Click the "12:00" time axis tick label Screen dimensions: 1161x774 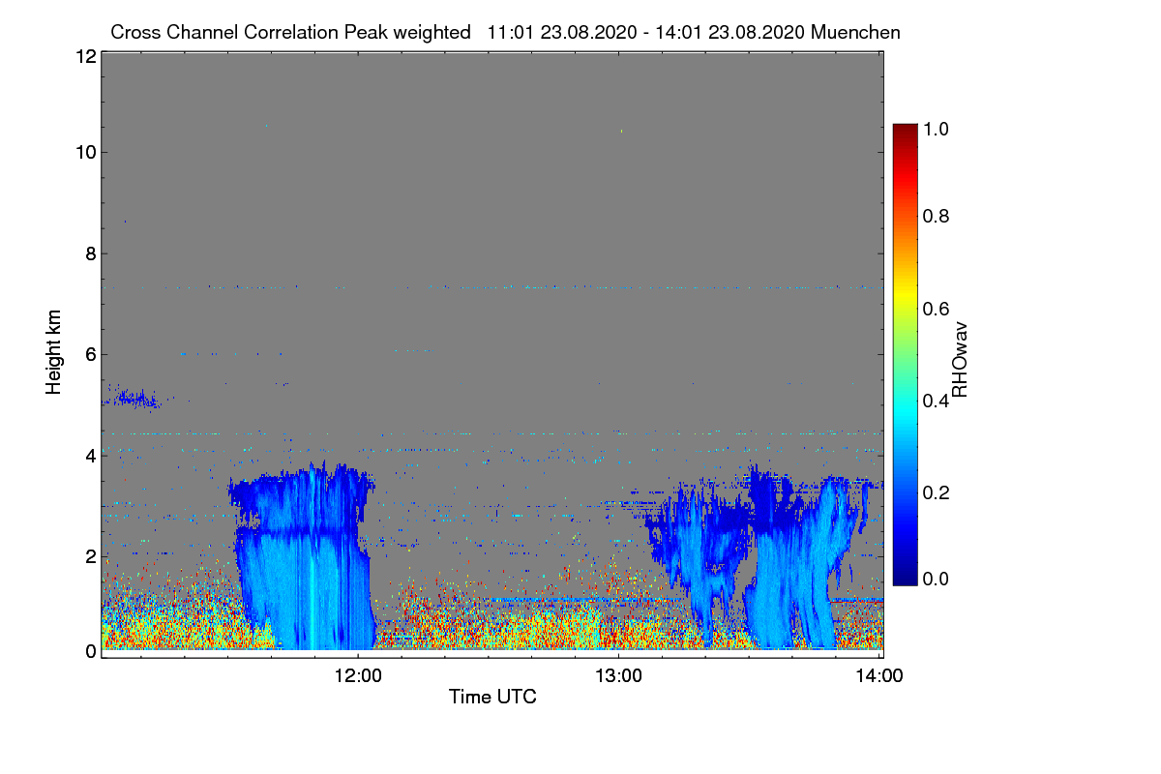[358, 676]
